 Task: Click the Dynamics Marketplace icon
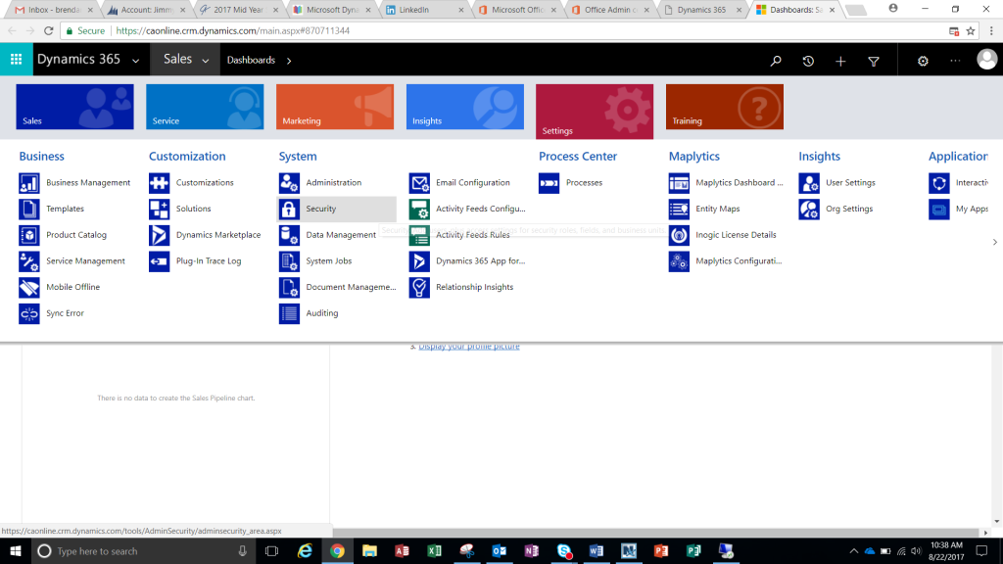coord(160,235)
